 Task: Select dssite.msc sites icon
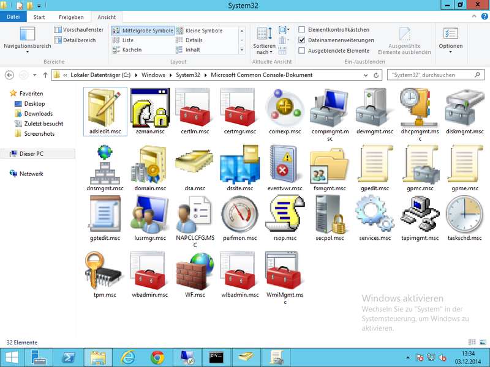[239, 165]
